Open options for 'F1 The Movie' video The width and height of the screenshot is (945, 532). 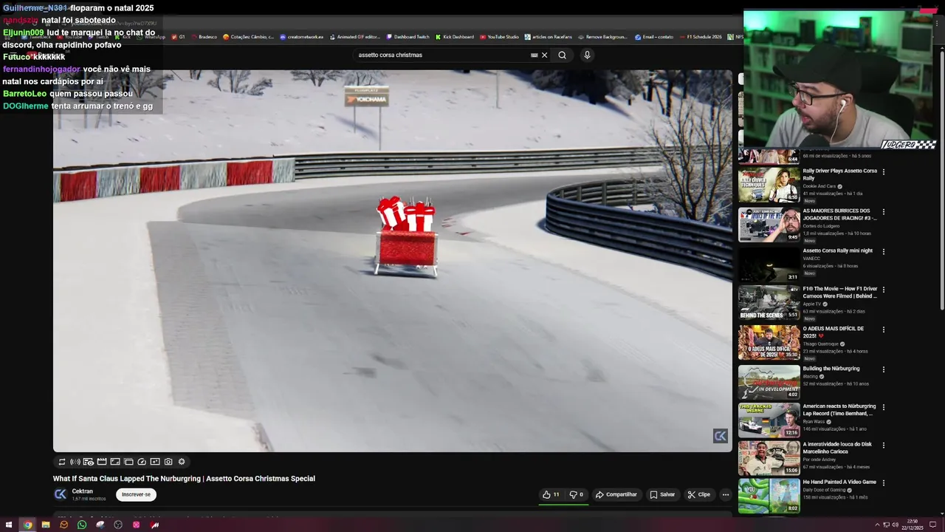click(884, 290)
